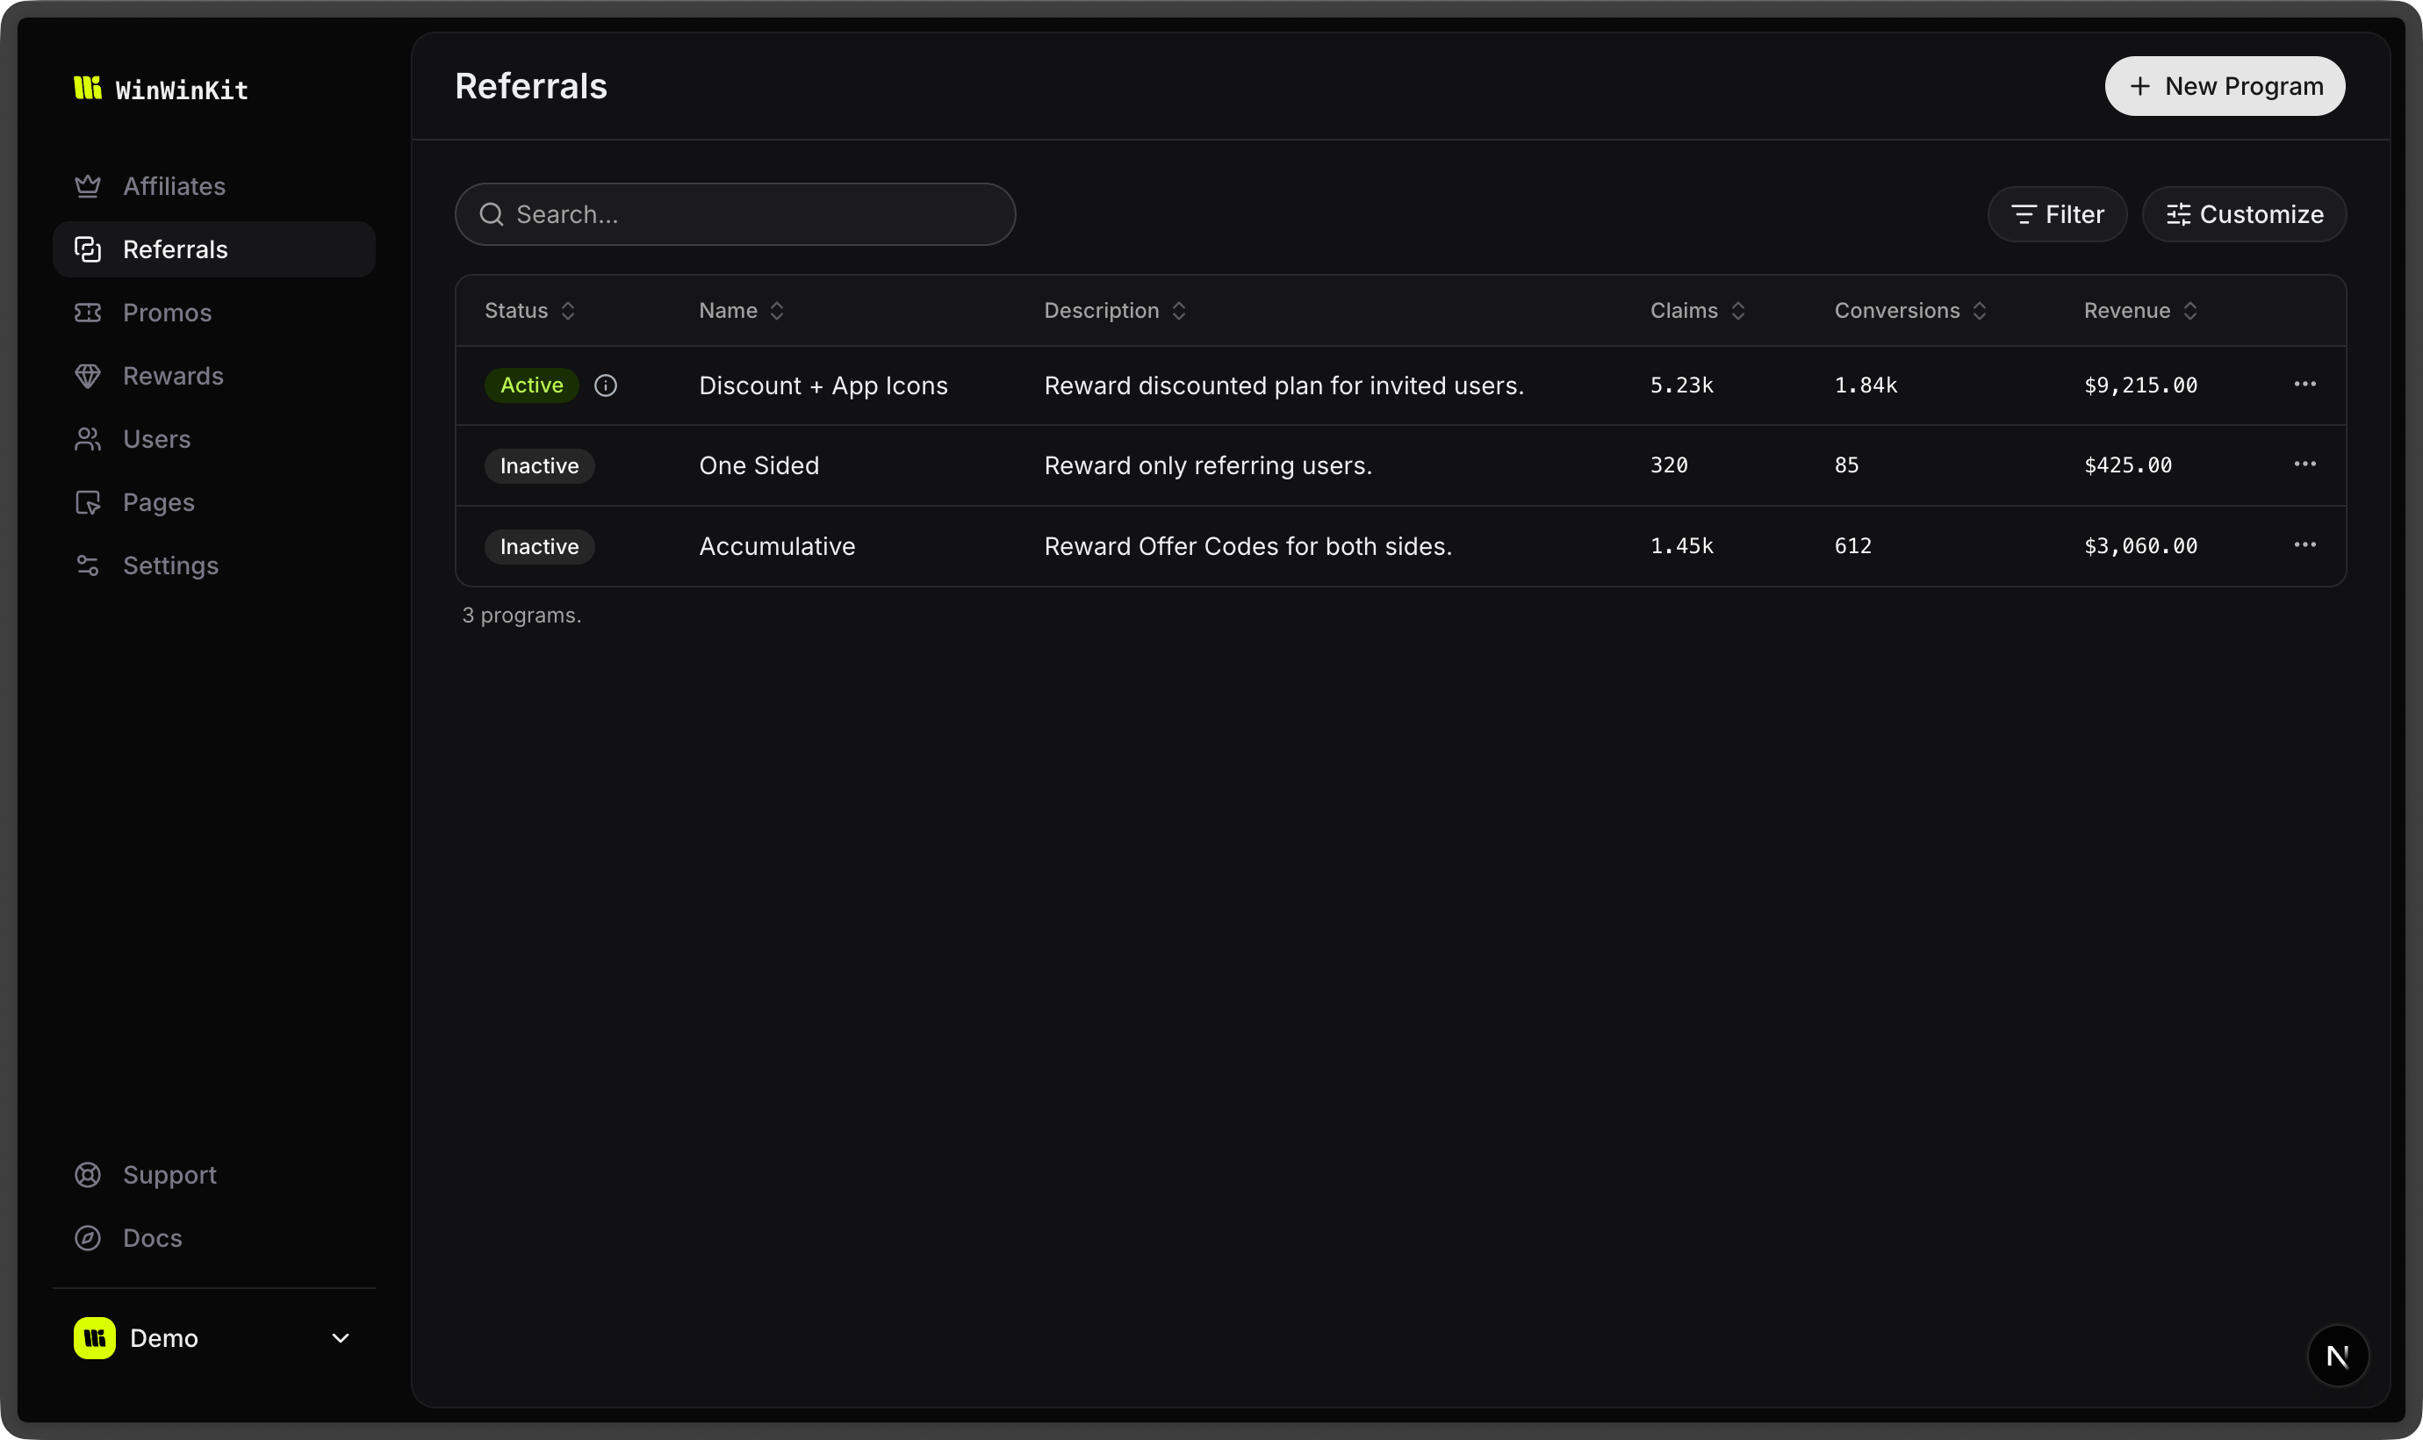Viewport: 2423px width, 1440px height.
Task: Select the One Sided program name
Action: click(759, 465)
